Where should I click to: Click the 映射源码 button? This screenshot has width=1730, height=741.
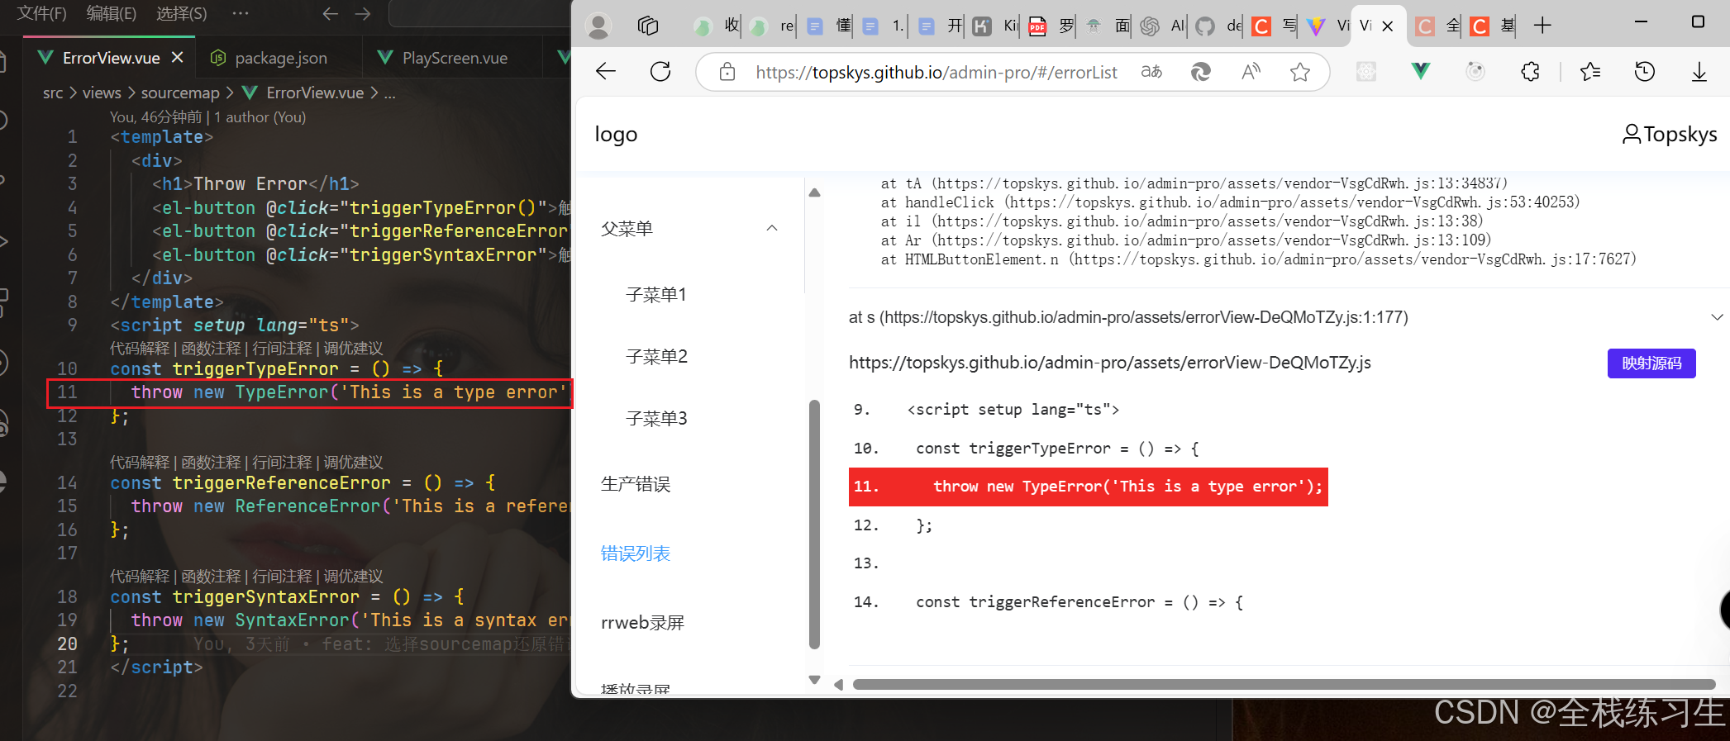(x=1651, y=363)
